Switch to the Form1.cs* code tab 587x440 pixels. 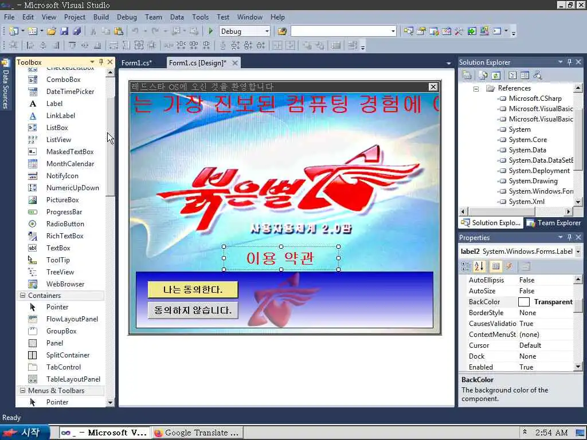coord(136,63)
